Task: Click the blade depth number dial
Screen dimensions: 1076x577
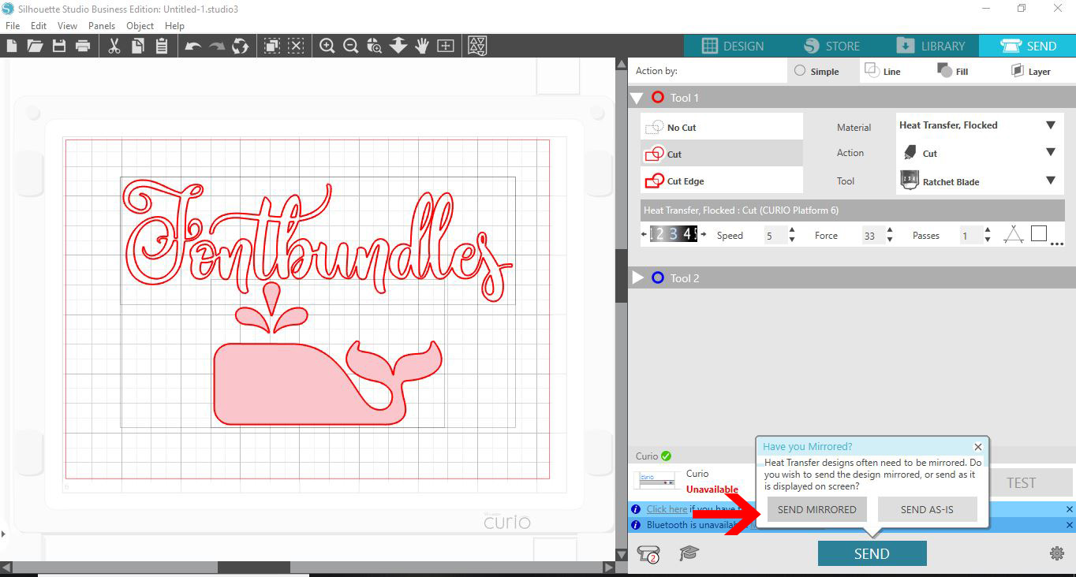Action: pos(673,234)
